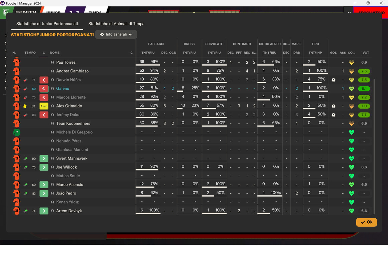Image resolution: width=388 pixels, height=267 pixels.
Task: Click Jérémy Doku substituted-off arrow icon
Action: click(x=44, y=115)
